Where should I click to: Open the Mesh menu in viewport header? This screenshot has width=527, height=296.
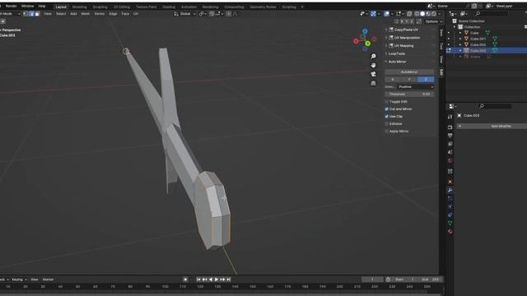86,14
